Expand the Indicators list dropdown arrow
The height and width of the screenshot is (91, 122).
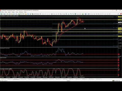pos(84,14)
